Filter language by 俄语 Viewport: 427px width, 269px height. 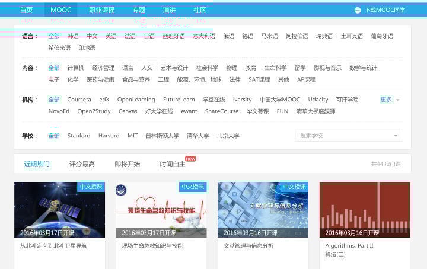(x=229, y=36)
